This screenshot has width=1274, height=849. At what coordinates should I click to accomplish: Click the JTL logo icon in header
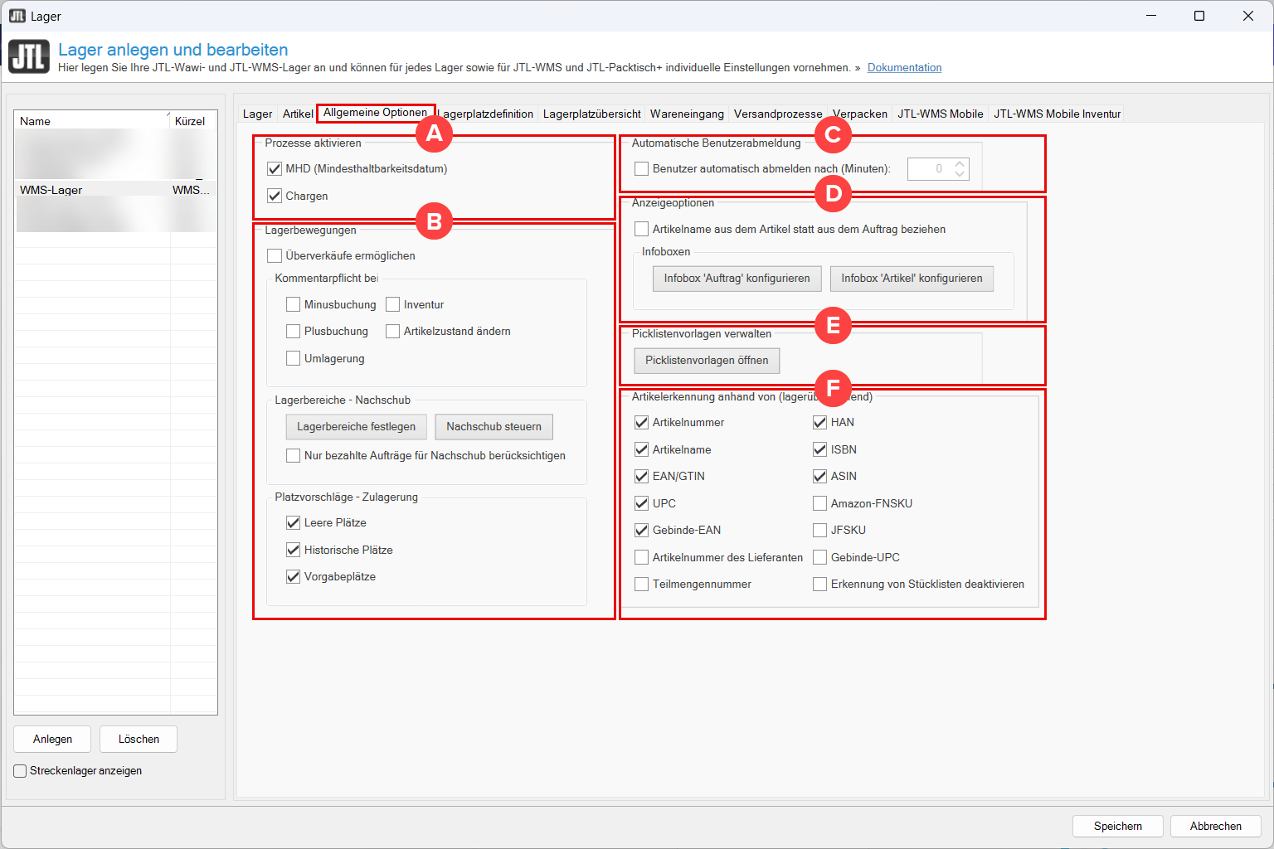tap(29, 56)
